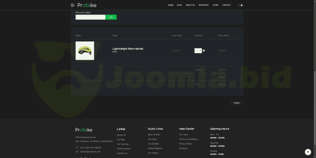This screenshot has height=158, width=316.
Task: Open the About Us navigation item
Action: click(x=190, y=5)
